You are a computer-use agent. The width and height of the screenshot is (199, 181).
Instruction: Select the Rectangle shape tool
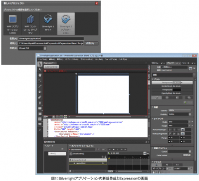(x=40, y=108)
